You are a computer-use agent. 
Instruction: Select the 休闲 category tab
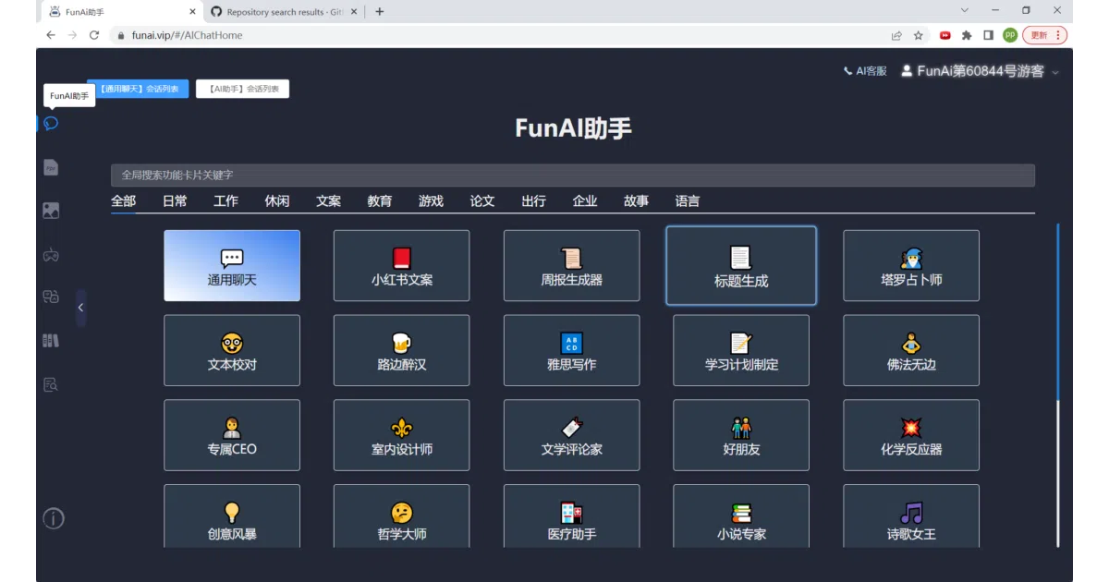tap(277, 200)
